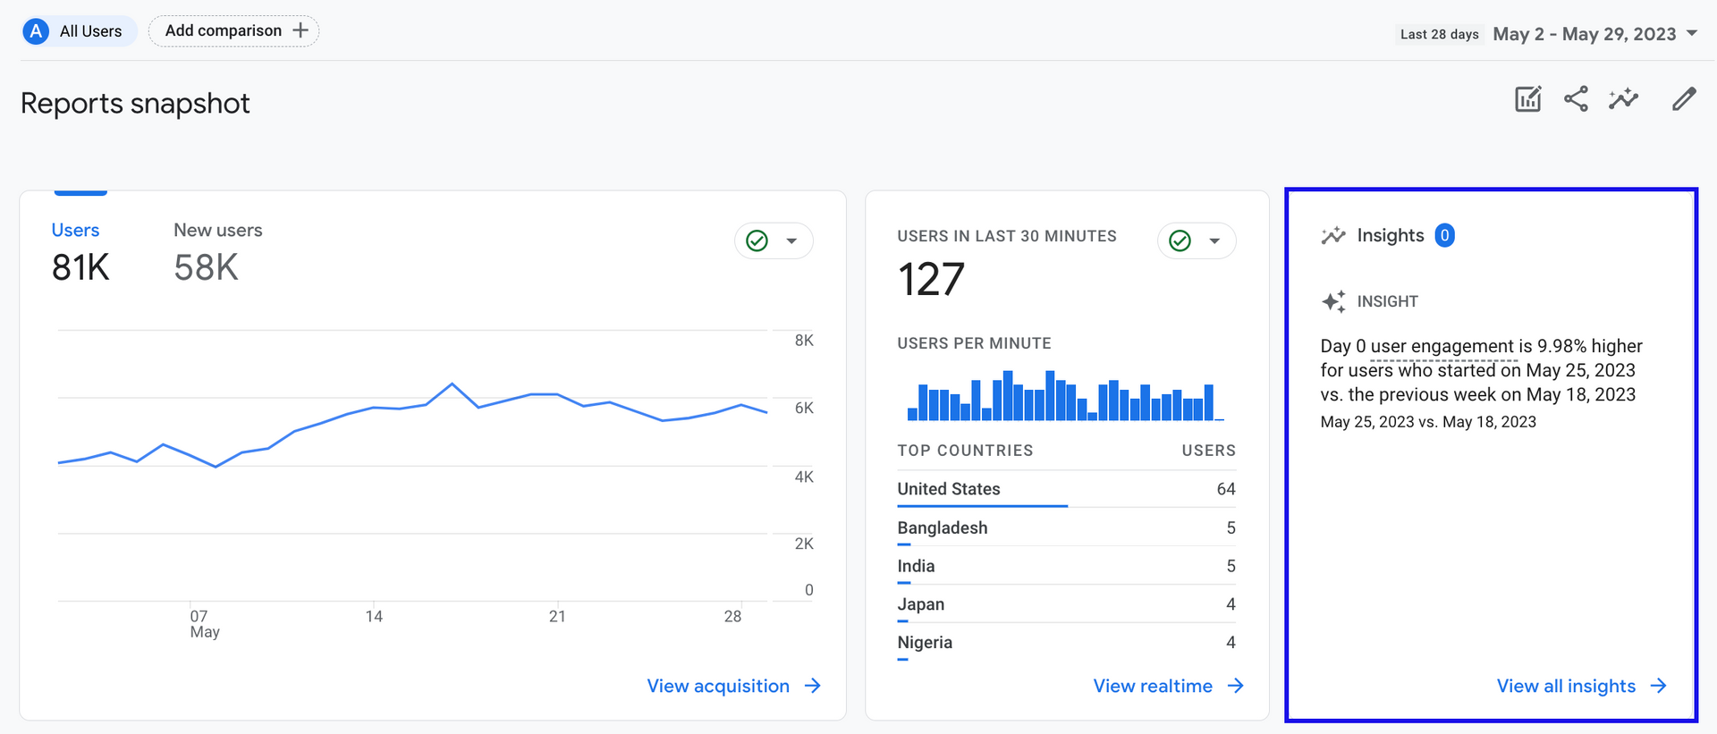Click the Insights count badge showing 0
The height and width of the screenshot is (734, 1717).
[1444, 235]
